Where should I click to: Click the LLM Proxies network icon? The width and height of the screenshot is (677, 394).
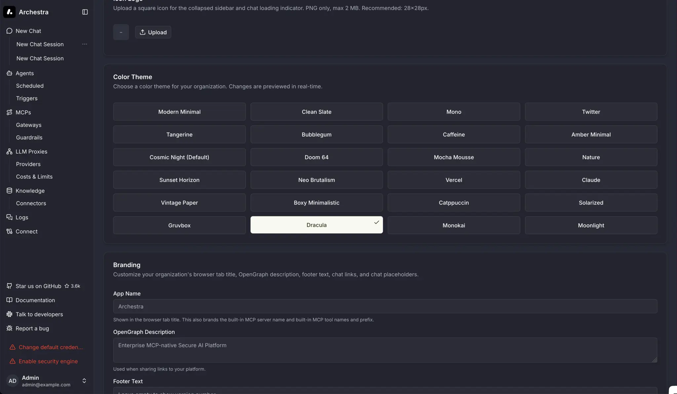click(x=9, y=151)
